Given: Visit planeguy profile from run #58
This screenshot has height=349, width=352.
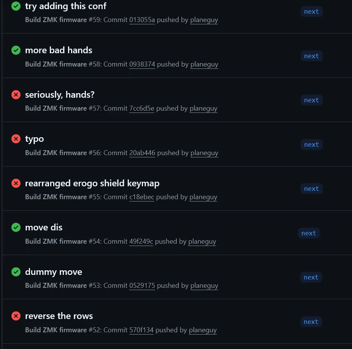Looking at the screenshot, I should [x=204, y=64].
